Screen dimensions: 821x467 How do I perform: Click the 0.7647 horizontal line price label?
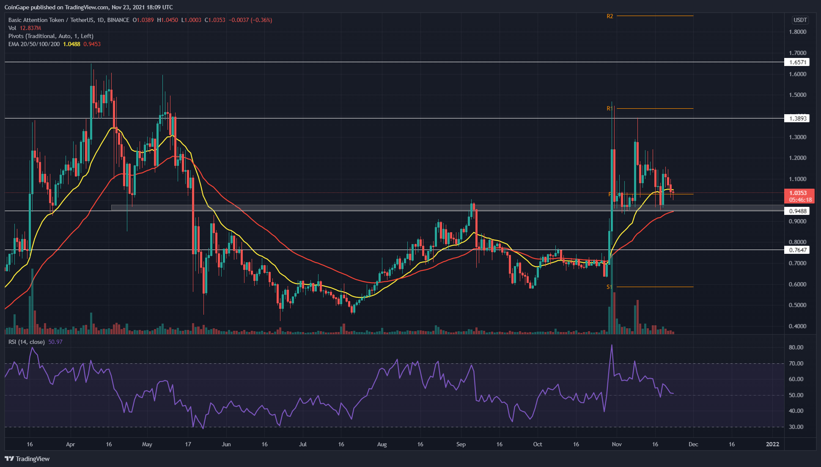click(x=797, y=250)
